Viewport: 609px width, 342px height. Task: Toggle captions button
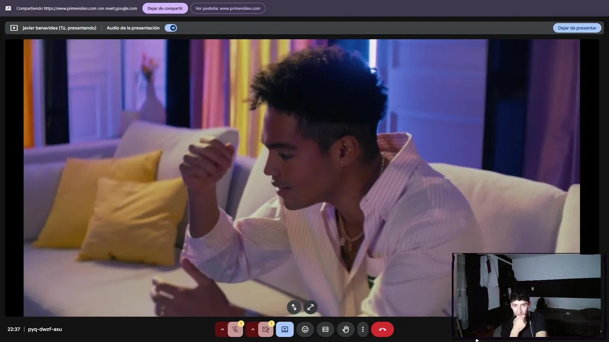(325, 329)
